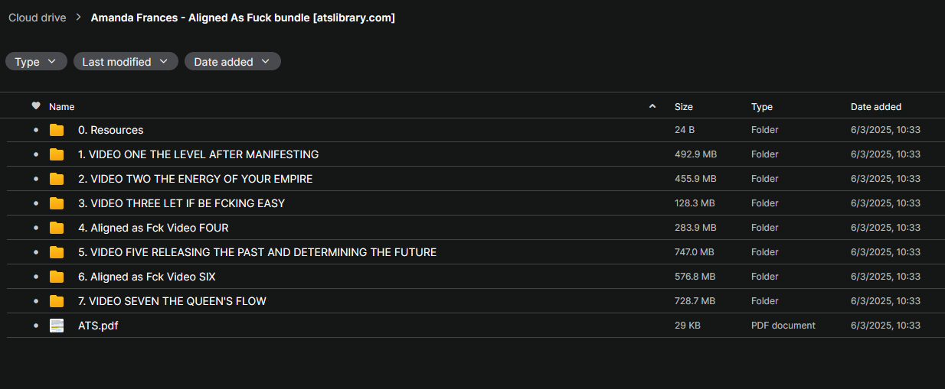Screen dimensions: 945x389
Task: Expand the Date added filter dropdown
Action: (x=232, y=62)
